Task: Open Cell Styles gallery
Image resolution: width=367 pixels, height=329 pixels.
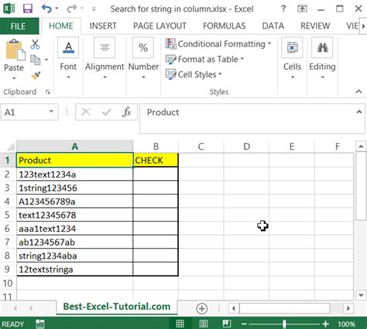Action: tap(194, 74)
